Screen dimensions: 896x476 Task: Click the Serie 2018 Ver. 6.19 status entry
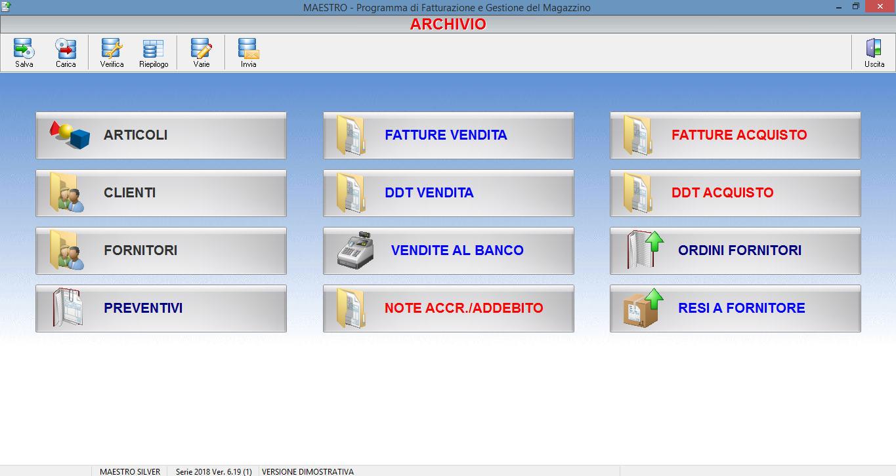214,471
